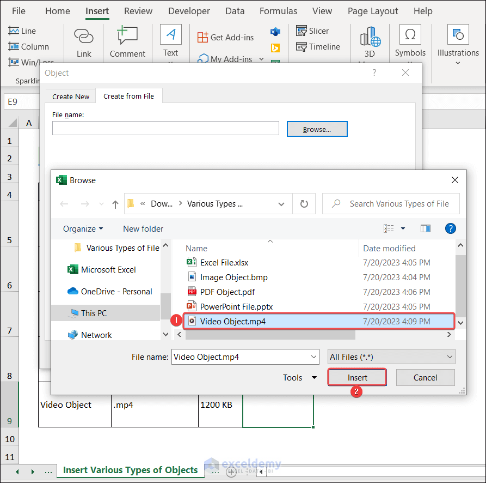Viewport: 486px width, 483px height.
Task: Select Microsoft Excel in navigation pane
Action: point(102,269)
